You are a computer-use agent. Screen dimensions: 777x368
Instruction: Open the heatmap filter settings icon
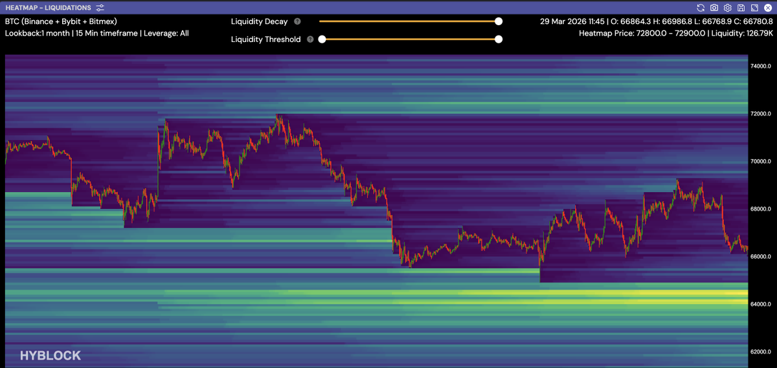coord(100,8)
